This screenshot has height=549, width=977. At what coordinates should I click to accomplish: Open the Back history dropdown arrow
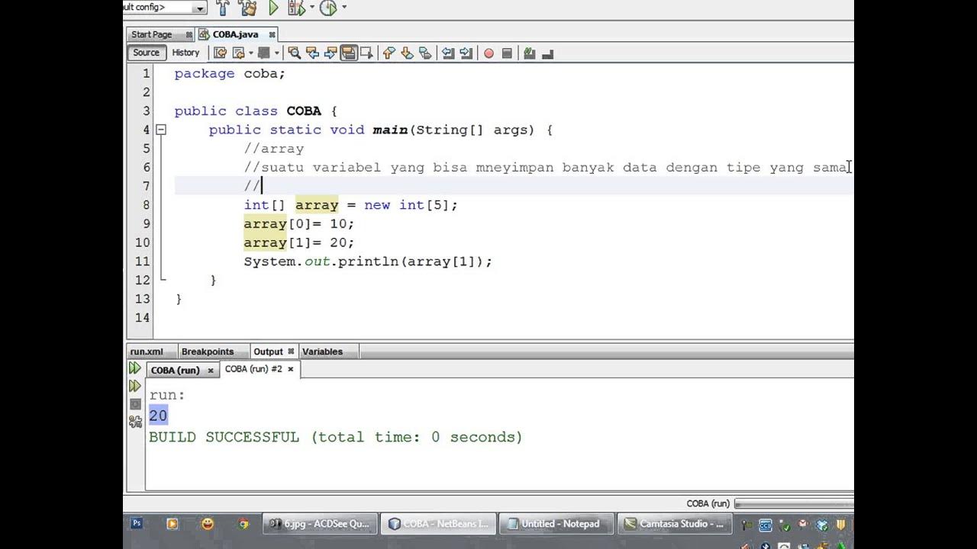pyautogui.click(x=250, y=53)
